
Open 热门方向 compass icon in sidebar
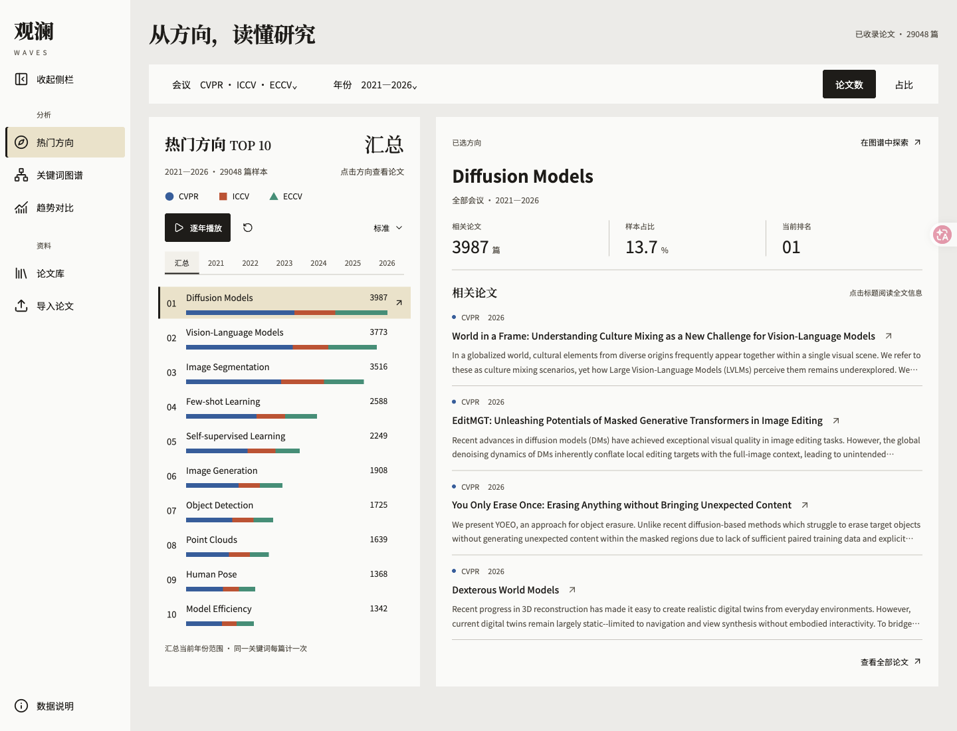tap(21, 142)
